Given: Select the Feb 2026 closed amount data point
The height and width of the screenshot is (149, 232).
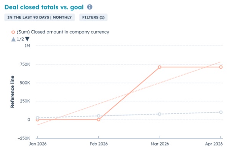Looking at the screenshot, I should tap(99, 120).
